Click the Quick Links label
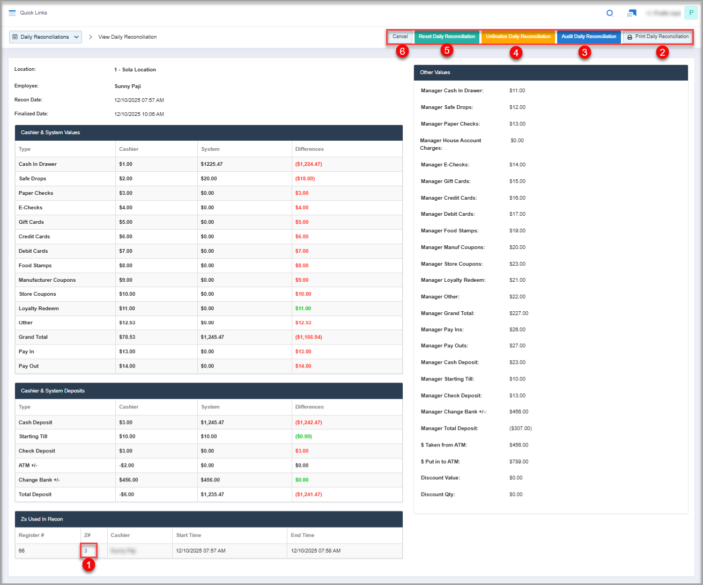The image size is (703, 585). [x=34, y=13]
